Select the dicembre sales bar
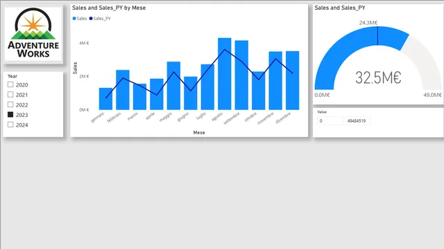This screenshot has height=249, width=444. [x=293, y=80]
